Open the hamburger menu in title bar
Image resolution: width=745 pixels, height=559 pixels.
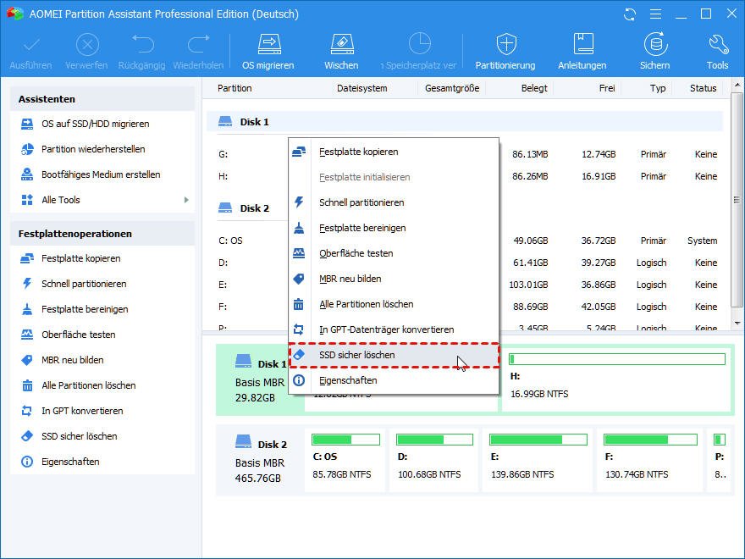[655, 14]
